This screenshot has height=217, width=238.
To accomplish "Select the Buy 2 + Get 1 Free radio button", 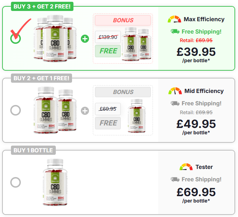I will pos(16,110).
